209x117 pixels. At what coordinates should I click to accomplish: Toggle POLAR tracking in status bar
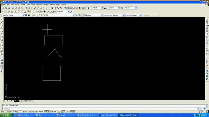point(41,112)
